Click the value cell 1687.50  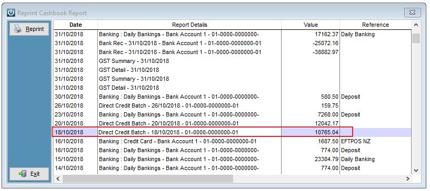tap(311, 141)
